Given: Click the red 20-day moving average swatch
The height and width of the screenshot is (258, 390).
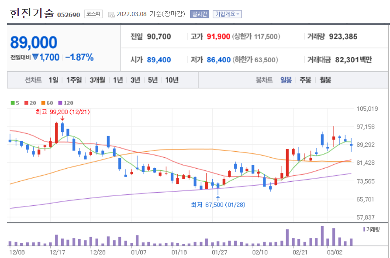Looking at the screenshot, I should tap(26, 103).
